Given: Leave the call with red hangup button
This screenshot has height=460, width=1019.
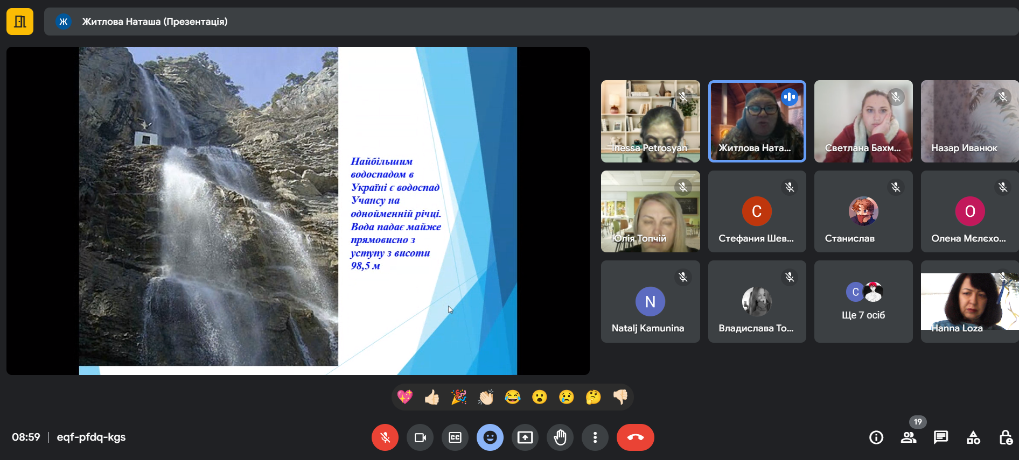Looking at the screenshot, I should click(x=636, y=437).
